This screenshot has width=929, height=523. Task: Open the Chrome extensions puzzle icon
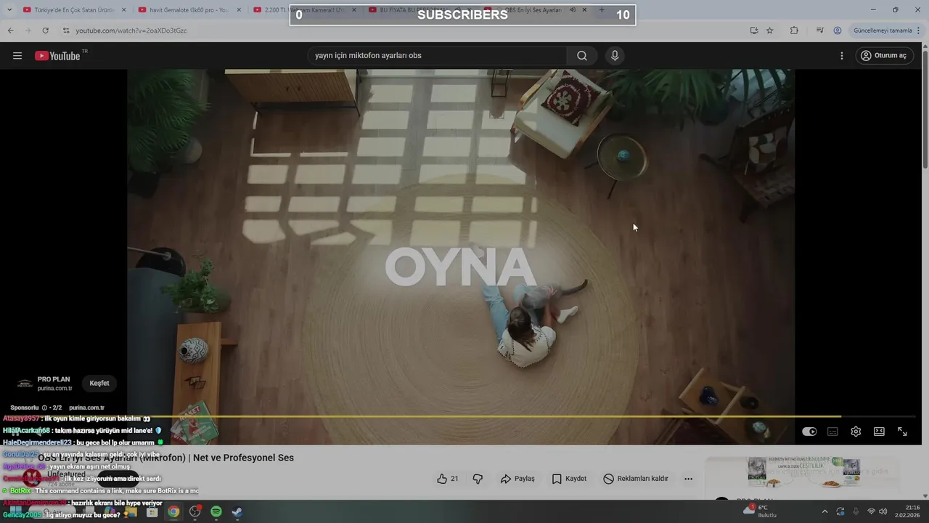(794, 31)
